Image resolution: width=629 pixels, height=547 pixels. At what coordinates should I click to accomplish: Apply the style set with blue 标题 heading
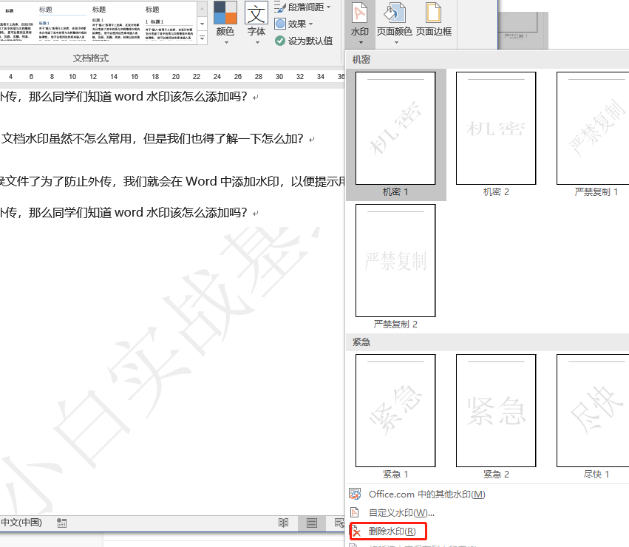(62, 22)
